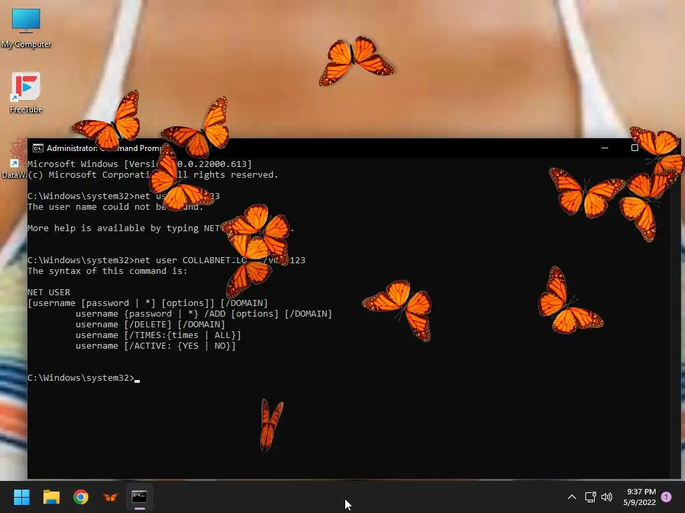The width and height of the screenshot is (685, 513).
Task: Click the Command Prompt title bar icon
Action: pos(38,148)
